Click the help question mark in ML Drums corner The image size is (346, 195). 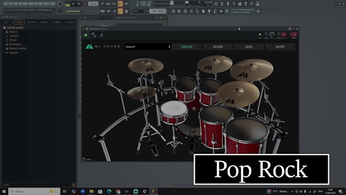tap(83, 159)
